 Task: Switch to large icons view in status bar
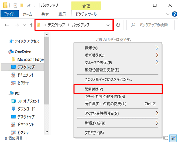point(173,138)
